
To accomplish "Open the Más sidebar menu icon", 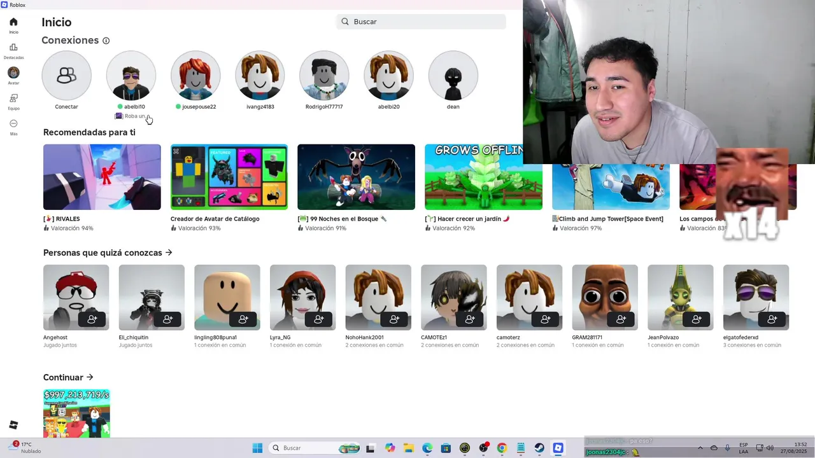I will (13, 123).
